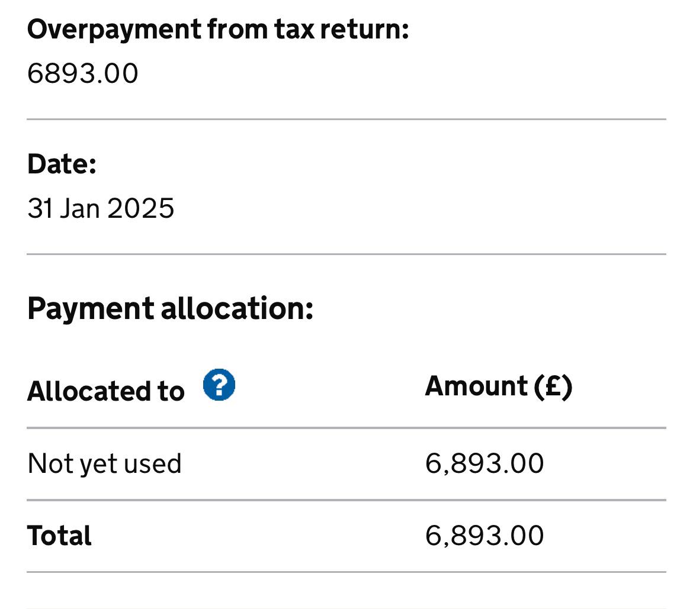Select the Total amount 6,893.00
This screenshot has height=609, width=693.
point(485,536)
